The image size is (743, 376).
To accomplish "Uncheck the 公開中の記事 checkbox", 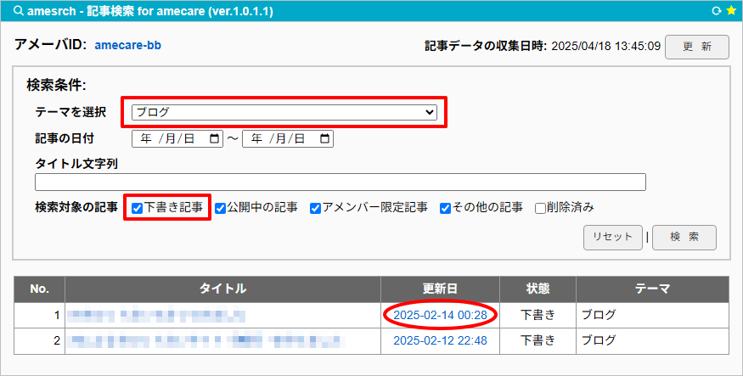I will point(220,208).
